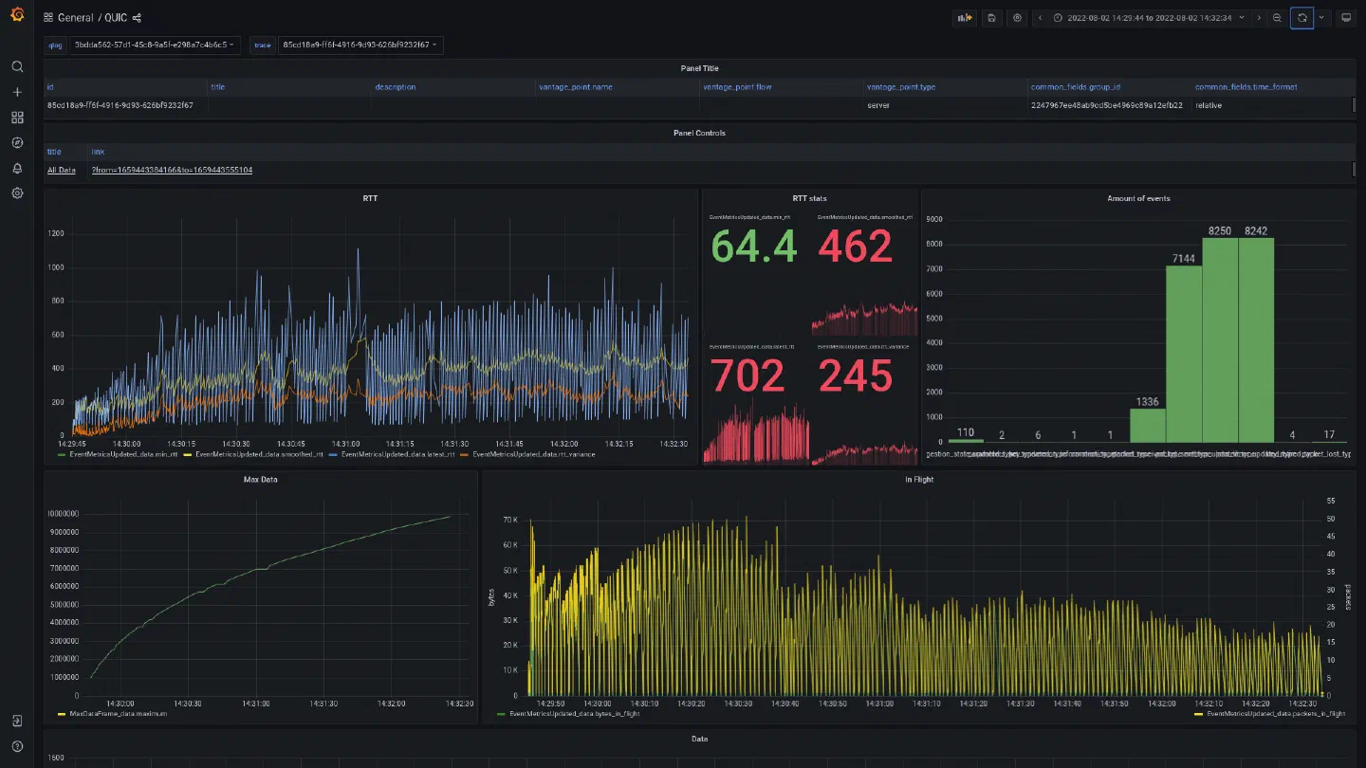The width and height of the screenshot is (1366, 768).
Task: Open the trace variable dropdown
Action: coord(360,45)
